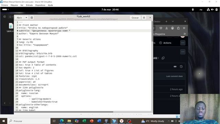Open the Entrada menu

point(29,5)
